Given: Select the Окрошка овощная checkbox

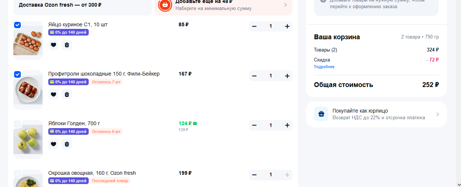Looking at the screenshot, I should [17, 174].
